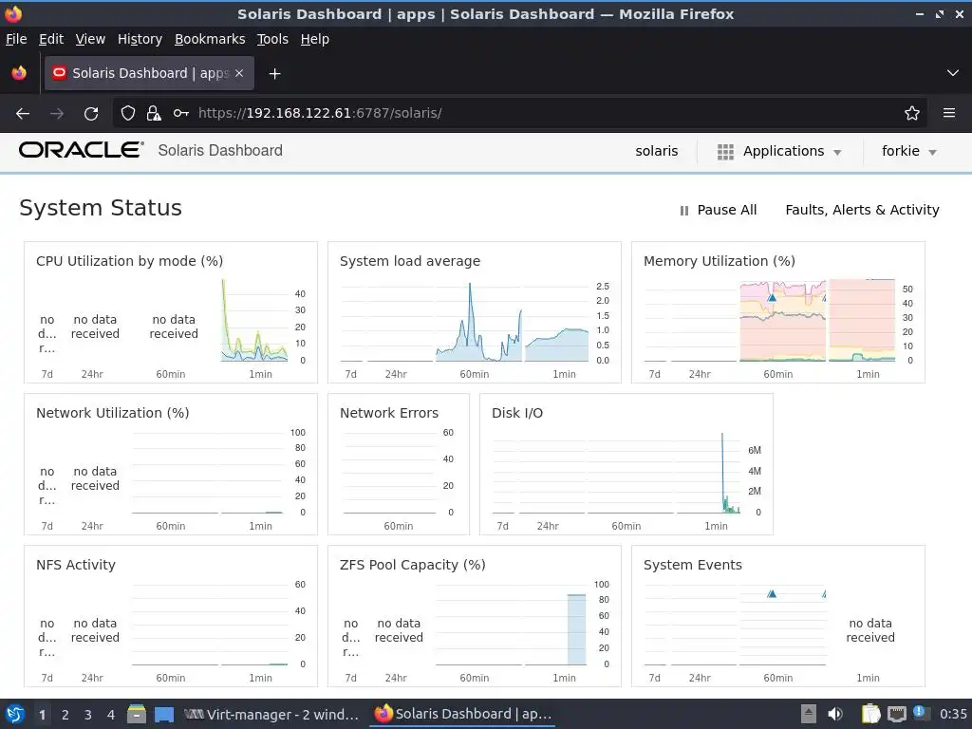
Task: Click the Solaris Dashboard title
Action: (220, 151)
